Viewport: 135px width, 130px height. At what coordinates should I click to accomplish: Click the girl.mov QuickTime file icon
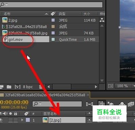(x=5, y=40)
